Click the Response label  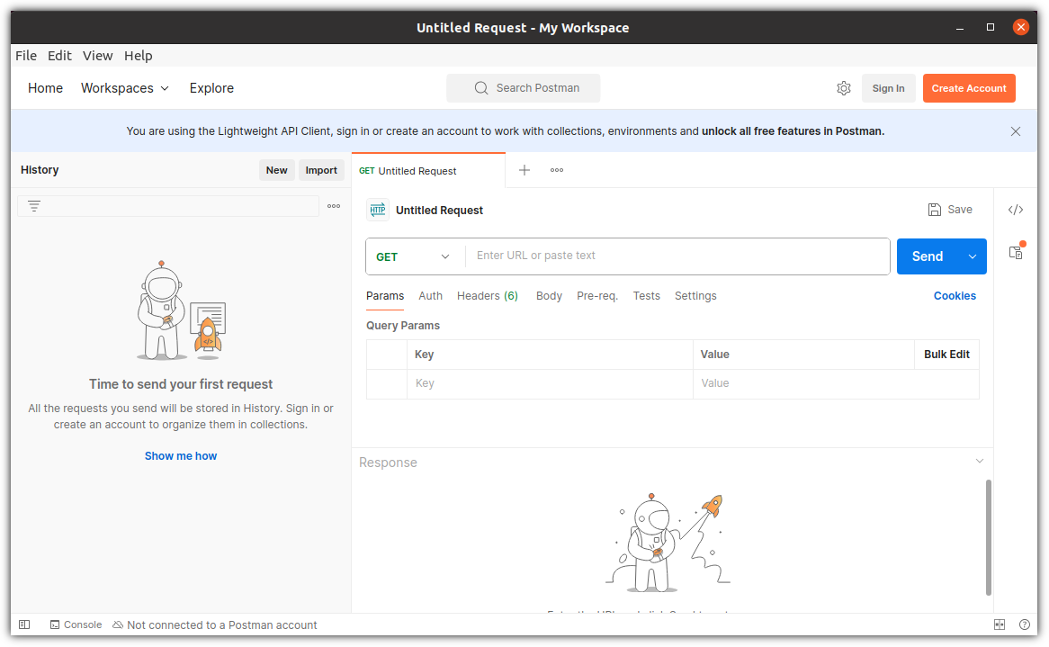pyautogui.click(x=388, y=463)
